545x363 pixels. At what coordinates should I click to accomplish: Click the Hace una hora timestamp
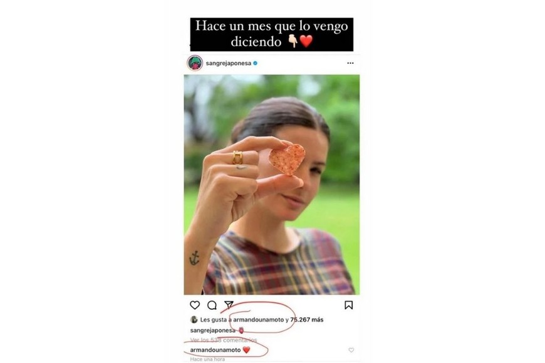click(207, 359)
